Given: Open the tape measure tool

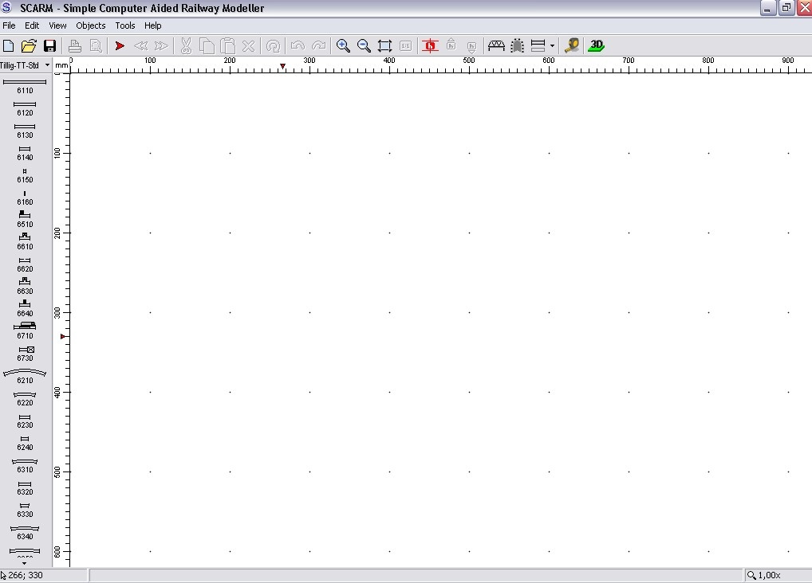Looking at the screenshot, I should 572,46.
